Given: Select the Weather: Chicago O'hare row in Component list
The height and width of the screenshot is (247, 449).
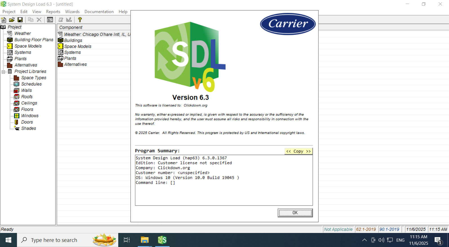Looking at the screenshot, I should (x=94, y=34).
